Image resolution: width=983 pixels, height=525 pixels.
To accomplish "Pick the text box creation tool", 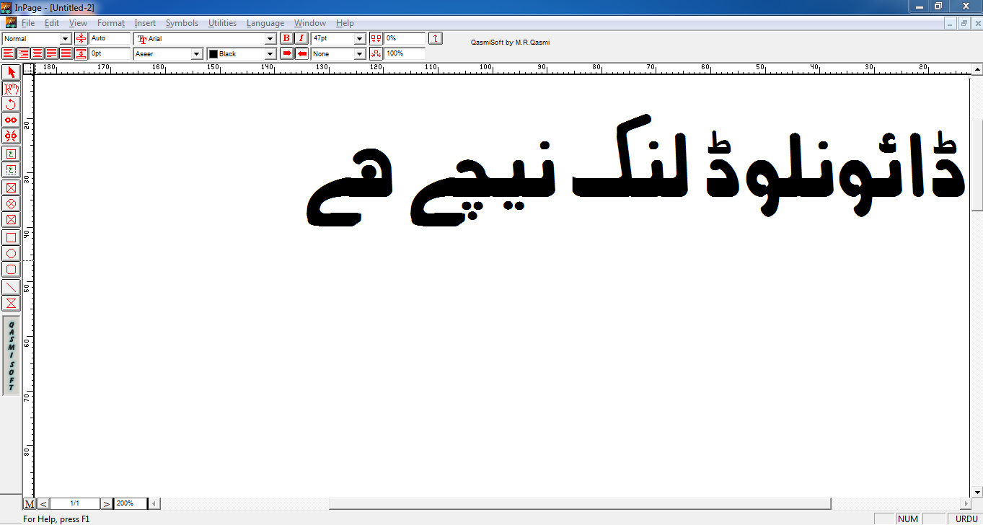I will pyautogui.click(x=11, y=154).
